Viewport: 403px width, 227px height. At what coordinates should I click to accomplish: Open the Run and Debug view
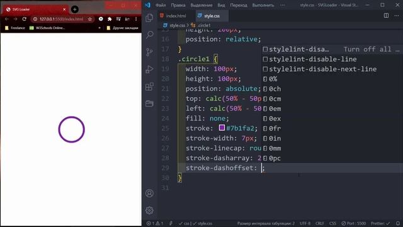(150, 69)
